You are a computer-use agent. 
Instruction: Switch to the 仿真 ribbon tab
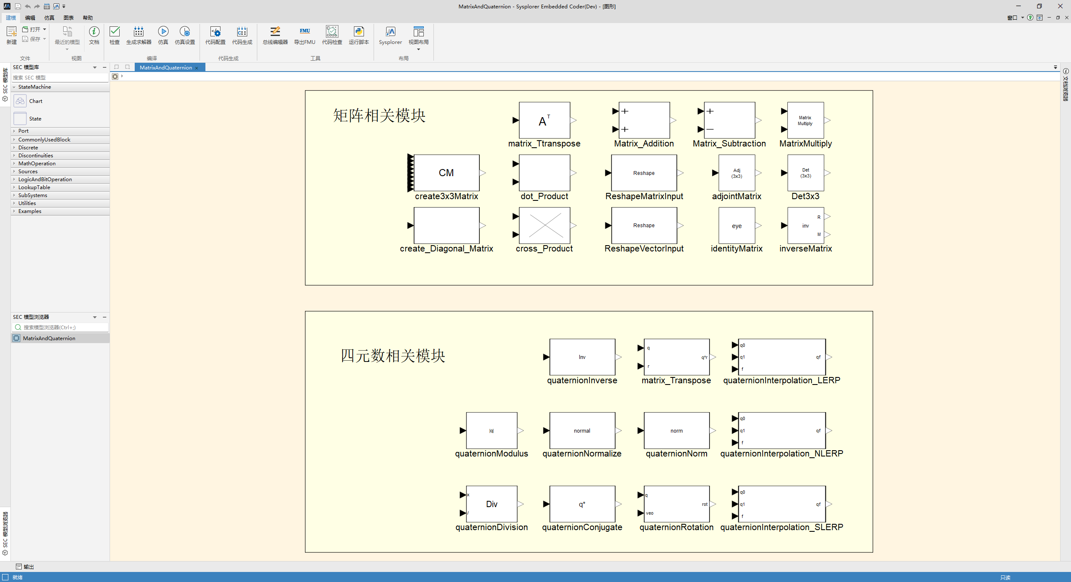coord(49,18)
